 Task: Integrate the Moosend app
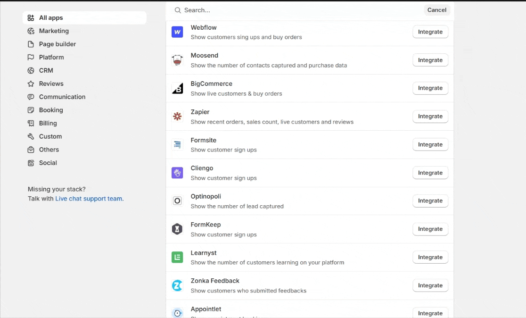tap(430, 60)
